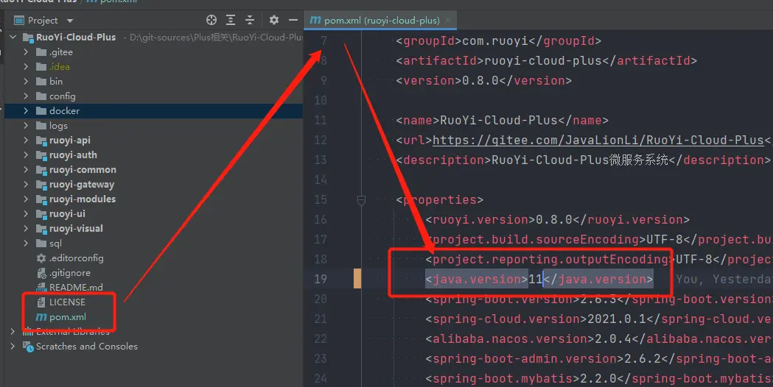Viewport: 773px width, 387px height.
Task: Expand the logs folder
Action: coord(26,126)
